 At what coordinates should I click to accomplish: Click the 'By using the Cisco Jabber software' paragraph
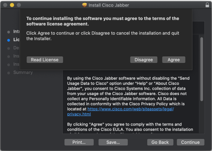(128, 96)
